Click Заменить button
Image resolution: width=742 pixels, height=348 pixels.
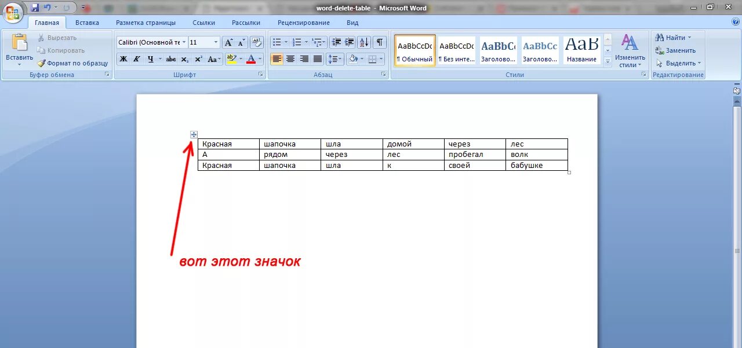click(x=676, y=50)
